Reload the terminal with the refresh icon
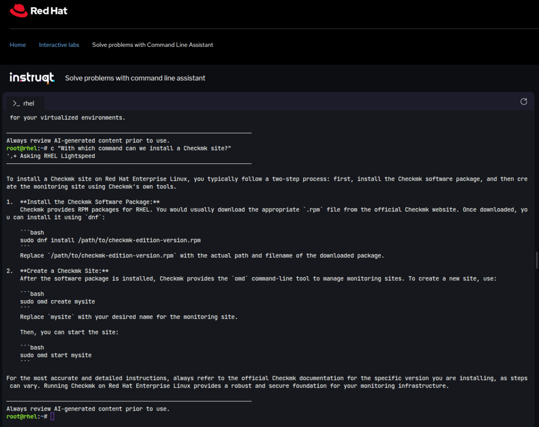This screenshot has height=427, width=539. click(523, 101)
